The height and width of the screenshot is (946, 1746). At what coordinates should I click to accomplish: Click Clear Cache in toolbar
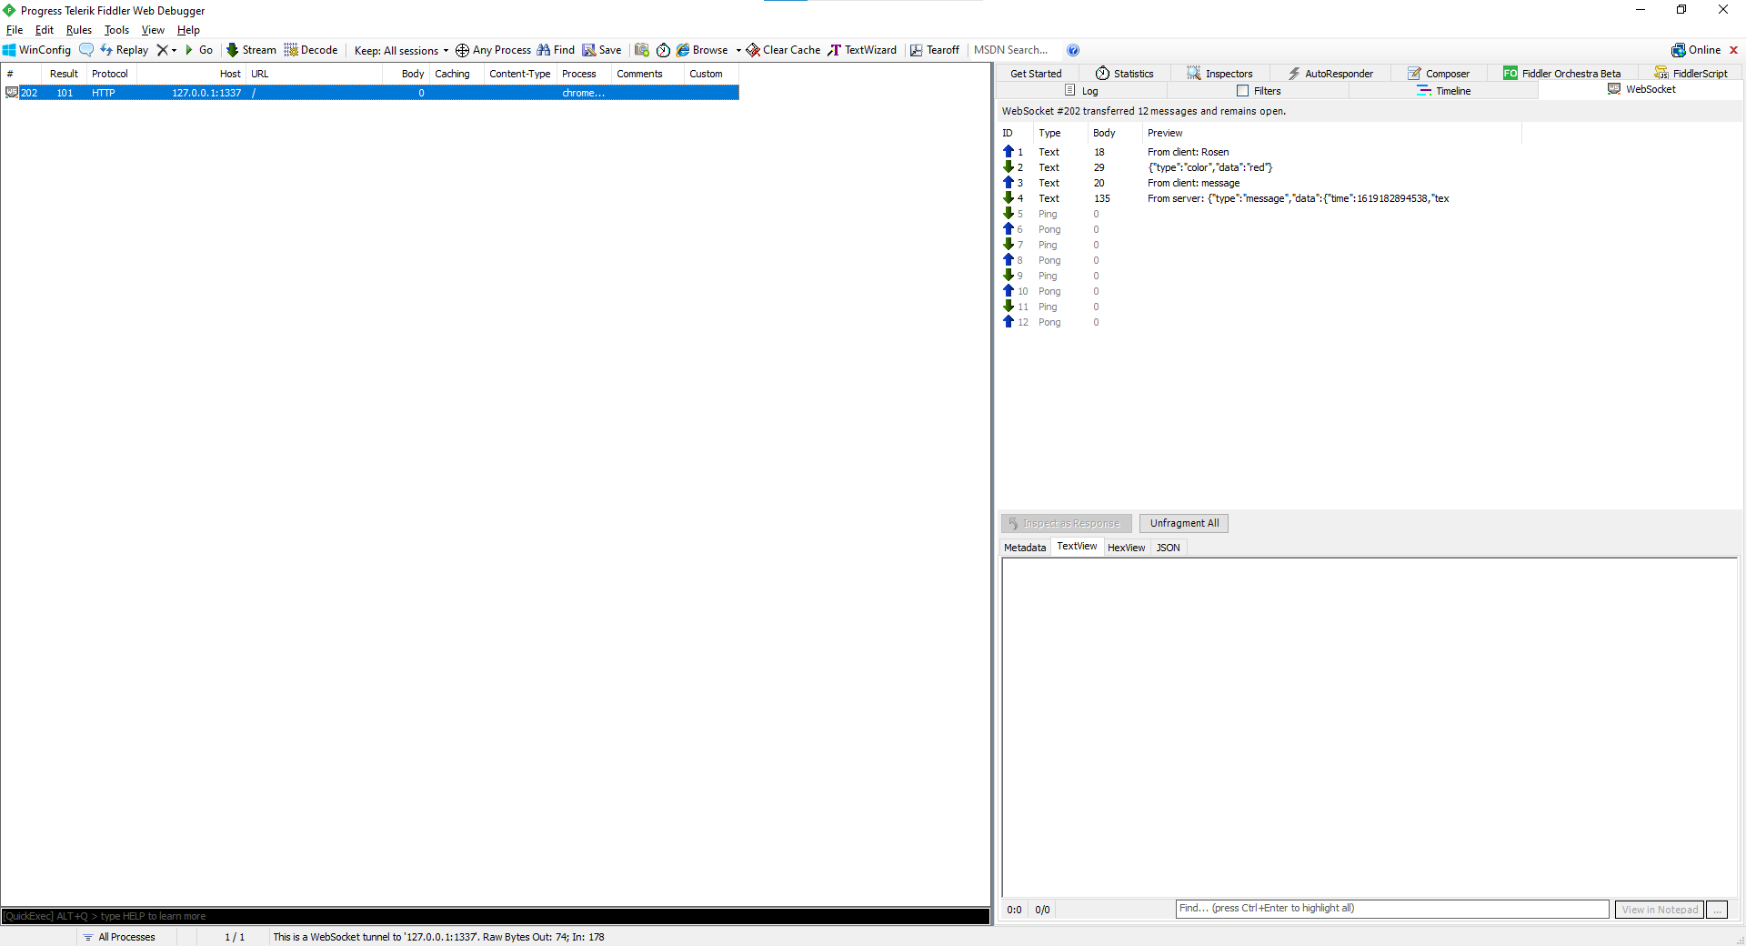point(783,50)
